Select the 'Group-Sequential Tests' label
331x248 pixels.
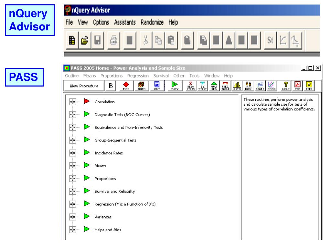pos(115,140)
